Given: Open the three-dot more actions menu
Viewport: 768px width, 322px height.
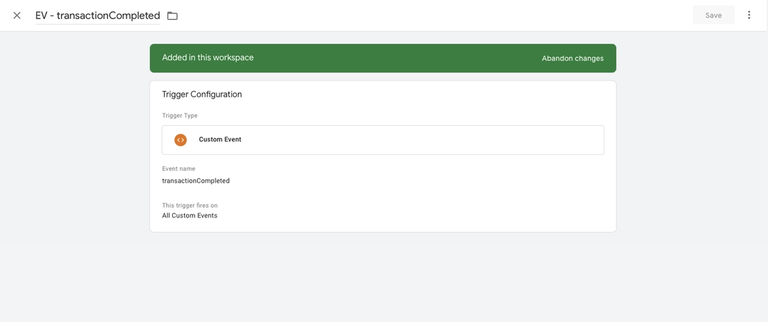Looking at the screenshot, I should point(749,15).
